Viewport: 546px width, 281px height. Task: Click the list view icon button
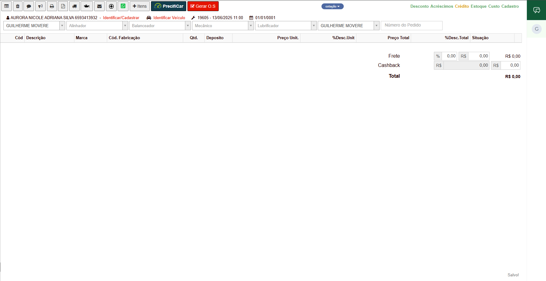coord(6,6)
